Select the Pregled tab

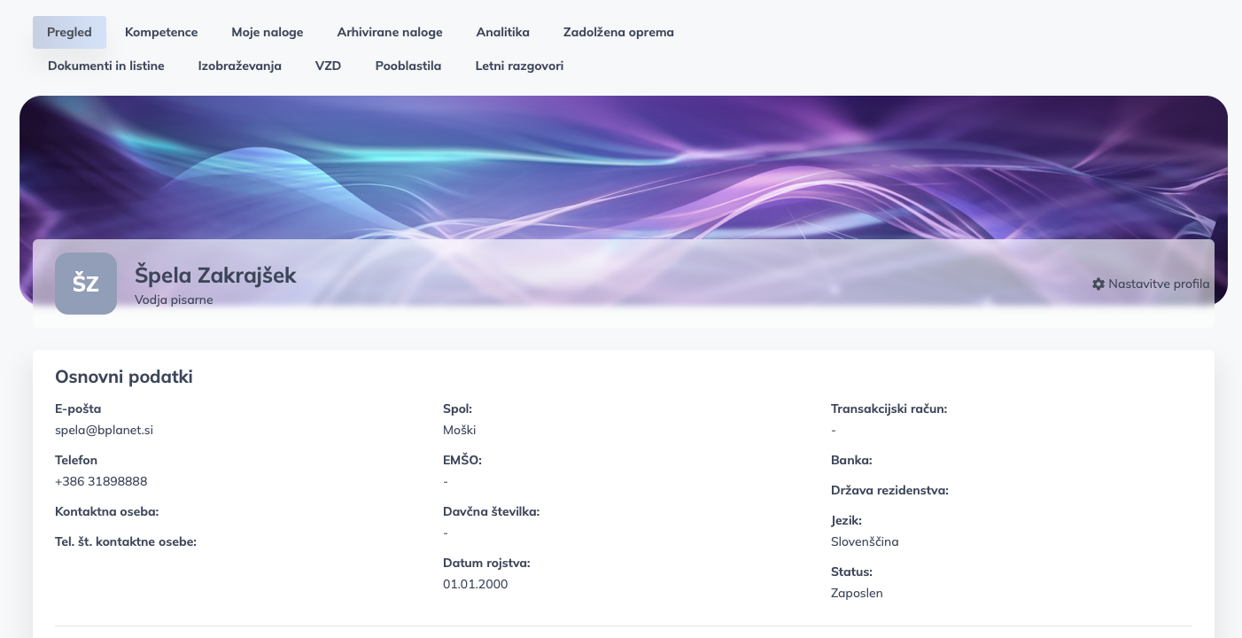click(x=69, y=32)
